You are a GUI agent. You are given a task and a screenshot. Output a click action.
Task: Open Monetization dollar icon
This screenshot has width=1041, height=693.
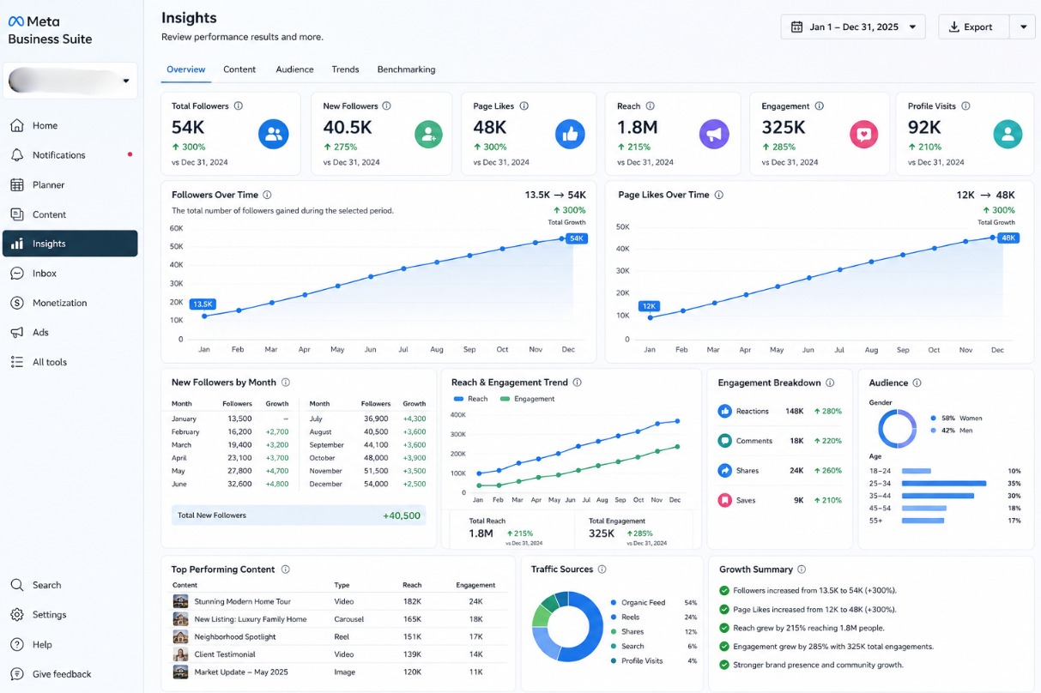[16, 303]
